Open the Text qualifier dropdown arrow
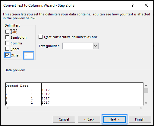154x126 pixels. (96, 46)
